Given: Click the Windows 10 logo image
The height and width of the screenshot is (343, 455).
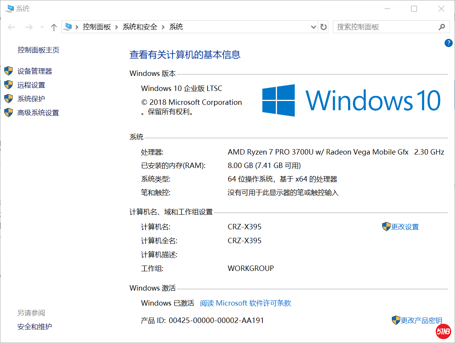Looking at the screenshot, I should click(x=351, y=100).
